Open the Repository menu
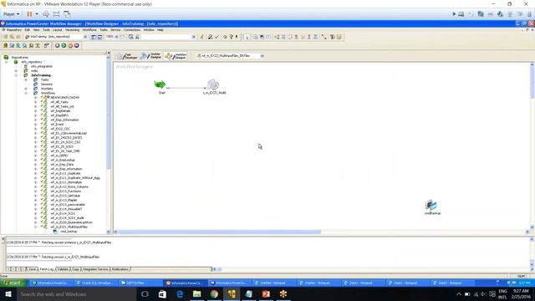The image size is (535, 301). click(x=14, y=30)
